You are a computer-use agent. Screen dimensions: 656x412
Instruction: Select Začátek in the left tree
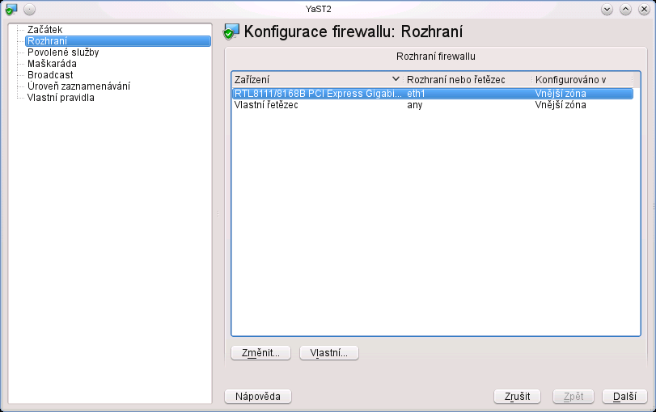44,30
